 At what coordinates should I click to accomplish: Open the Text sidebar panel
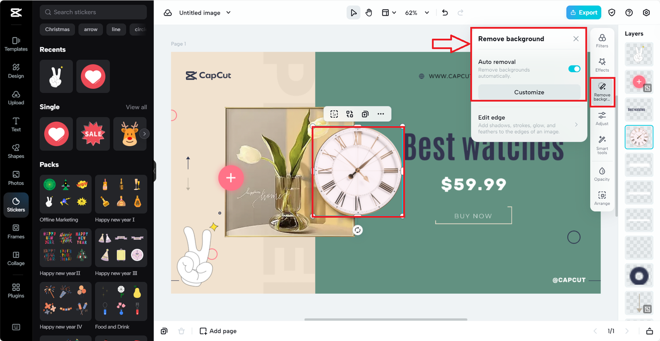[16, 124]
